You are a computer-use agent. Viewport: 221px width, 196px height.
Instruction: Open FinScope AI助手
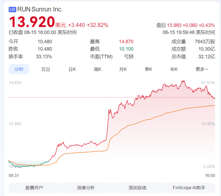pyautogui.click(x=189, y=188)
